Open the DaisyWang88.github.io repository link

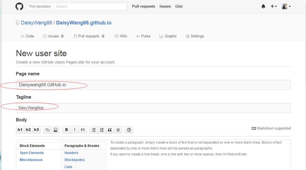coord(84,23)
